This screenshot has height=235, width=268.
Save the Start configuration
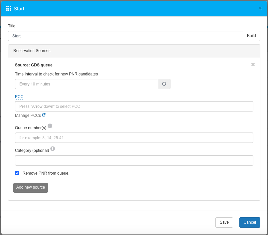(x=224, y=222)
